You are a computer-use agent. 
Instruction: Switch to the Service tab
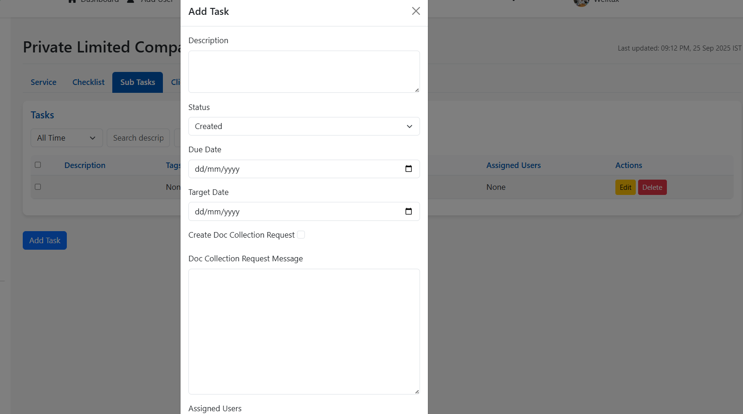pyautogui.click(x=44, y=82)
